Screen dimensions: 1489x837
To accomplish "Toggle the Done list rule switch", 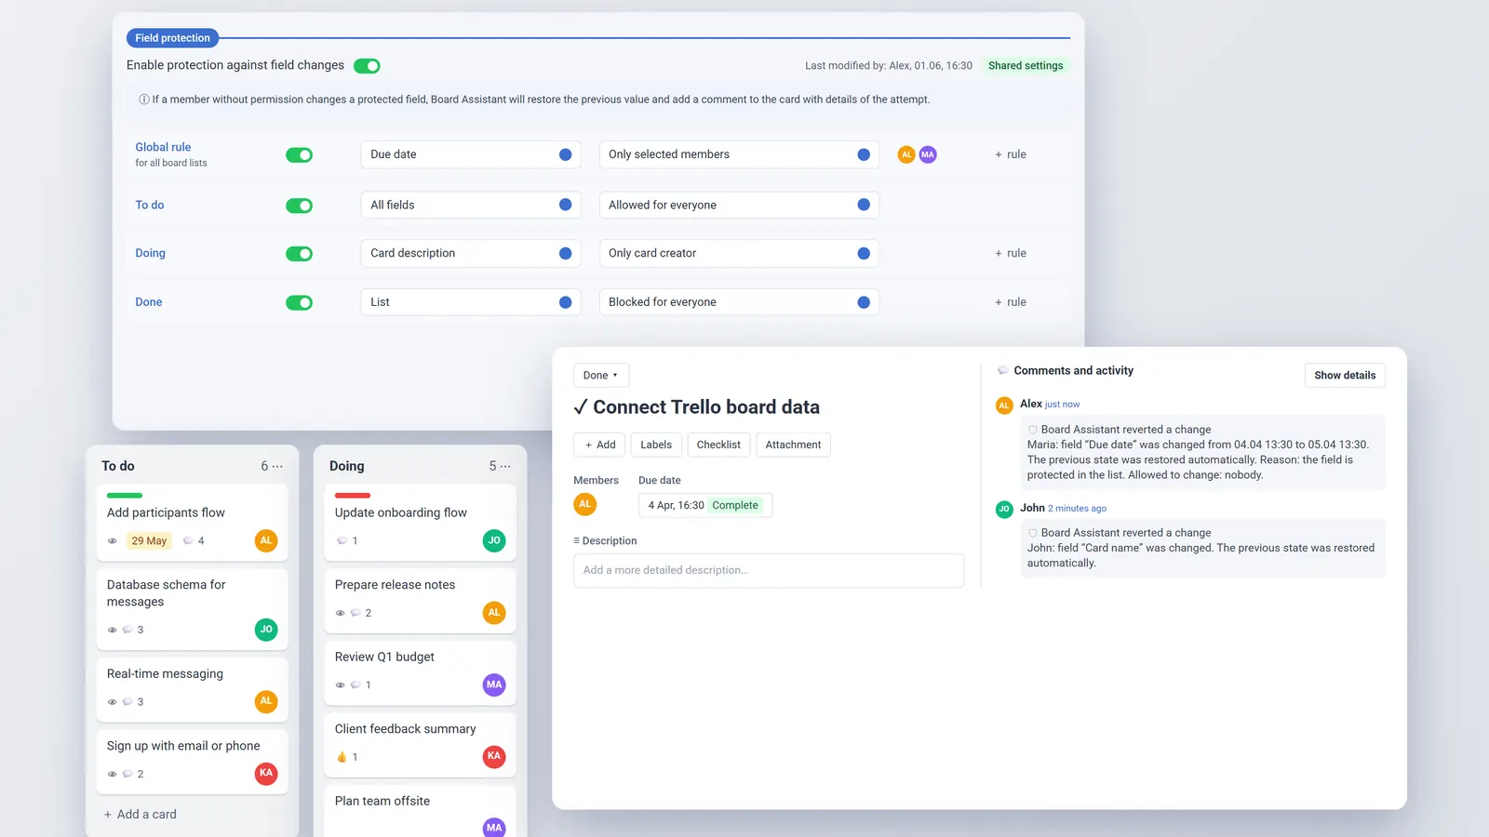I will [299, 302].
